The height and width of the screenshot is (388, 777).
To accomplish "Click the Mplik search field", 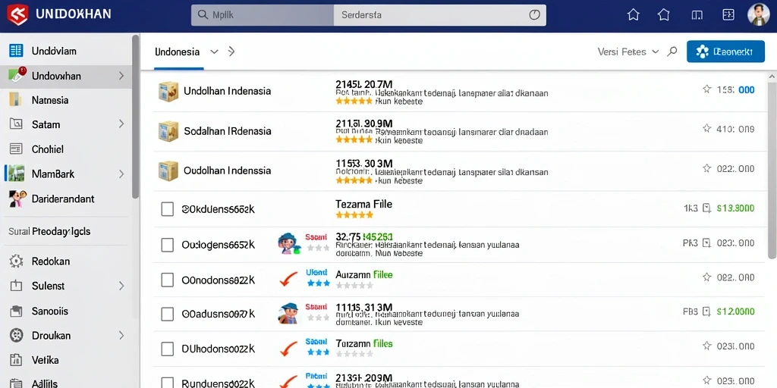I will pyautogui.click(x=263, y=15).
